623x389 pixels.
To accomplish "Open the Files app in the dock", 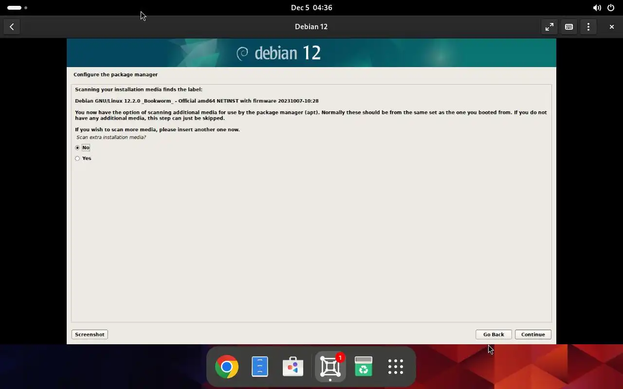I will [x=260, y=367].
